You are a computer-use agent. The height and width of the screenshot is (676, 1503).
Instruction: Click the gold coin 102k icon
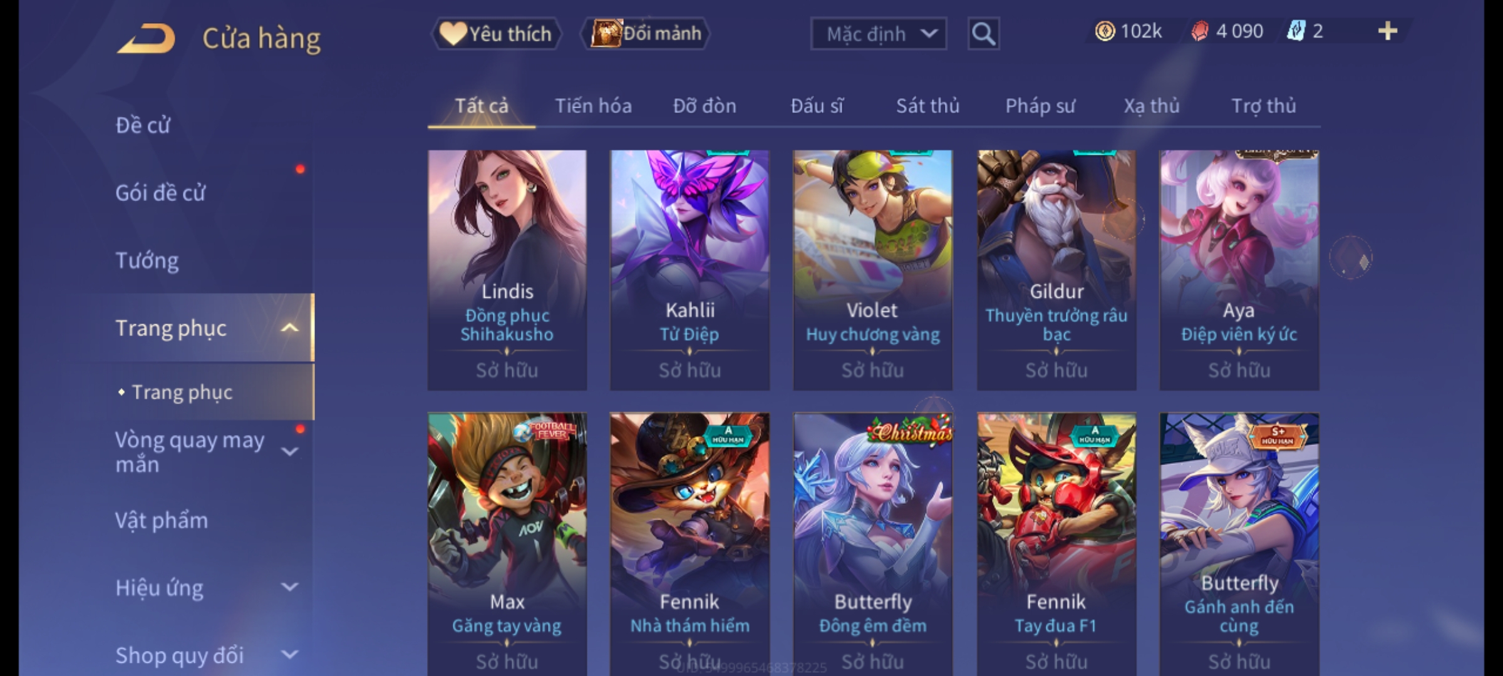click(x=1105, y=31)
